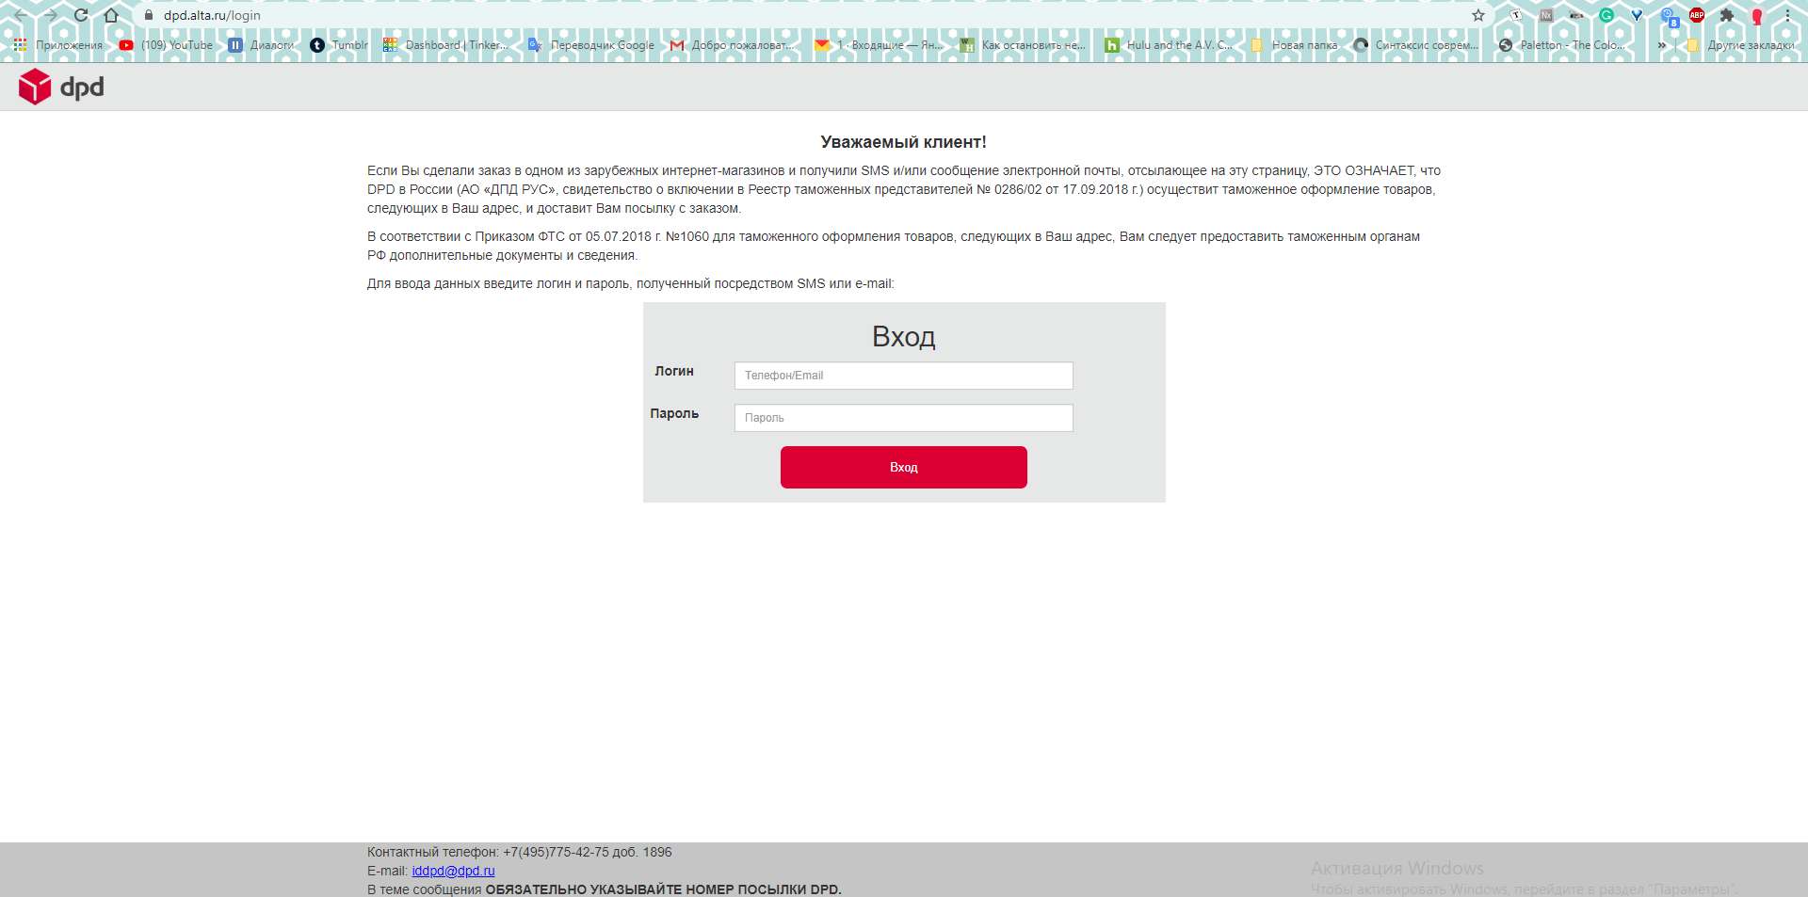Reload the current page

[x=81, y=15]
